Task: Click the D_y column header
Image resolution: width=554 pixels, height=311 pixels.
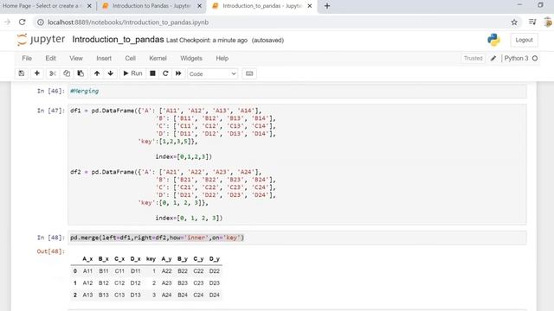Action: tap(214, 259)
